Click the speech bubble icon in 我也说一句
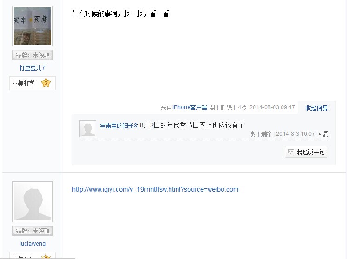The image size is (347, 259). 291,152
